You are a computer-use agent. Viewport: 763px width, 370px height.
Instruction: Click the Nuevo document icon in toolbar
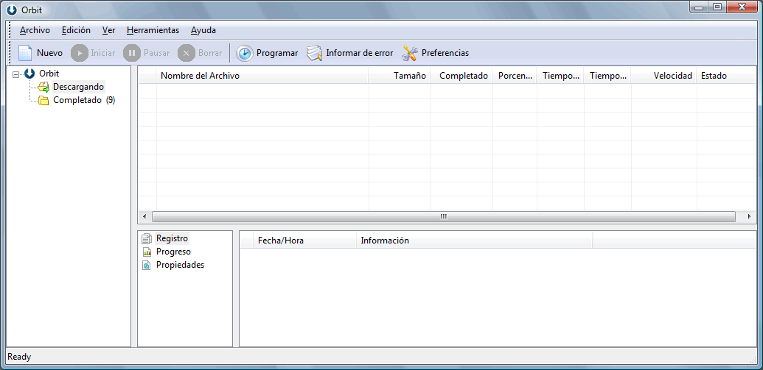(25, 53)
